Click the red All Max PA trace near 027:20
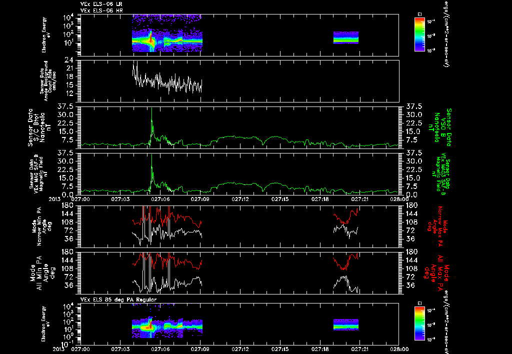This screenshot has width=512, height=354. (346, 262)
